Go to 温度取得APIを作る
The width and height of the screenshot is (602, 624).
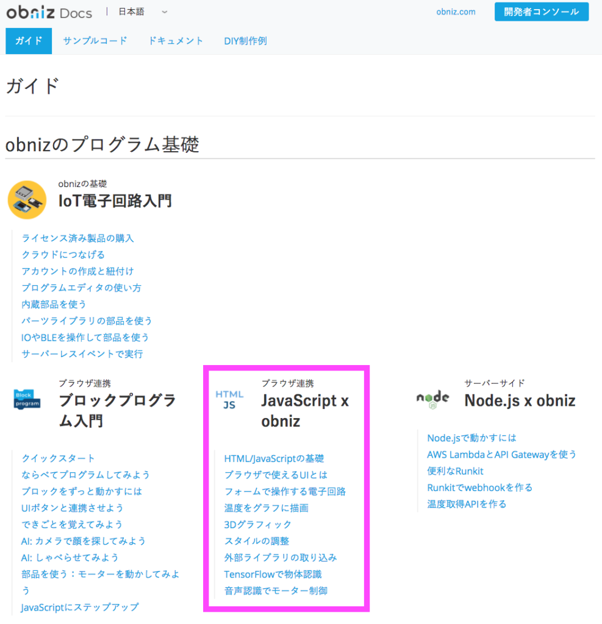coord(467,504)
